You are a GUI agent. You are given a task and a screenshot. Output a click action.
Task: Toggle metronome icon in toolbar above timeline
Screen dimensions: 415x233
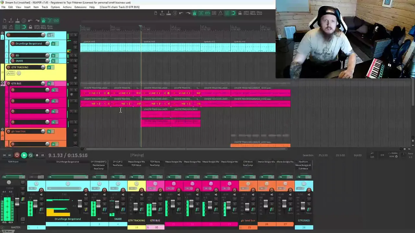click(195, 13)
